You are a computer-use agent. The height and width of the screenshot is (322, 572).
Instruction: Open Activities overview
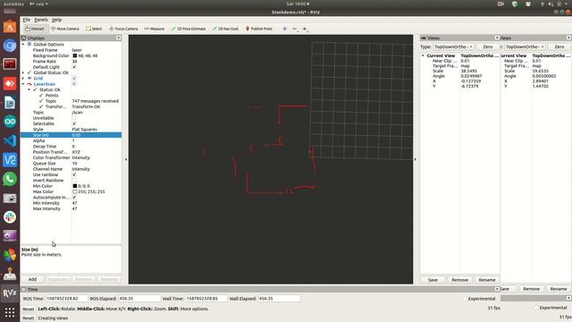coord(13,4)
